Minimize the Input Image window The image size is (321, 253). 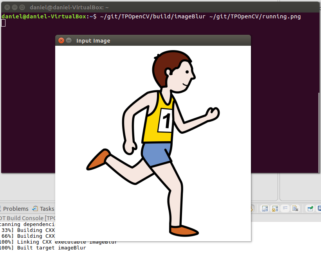[69, 41]
